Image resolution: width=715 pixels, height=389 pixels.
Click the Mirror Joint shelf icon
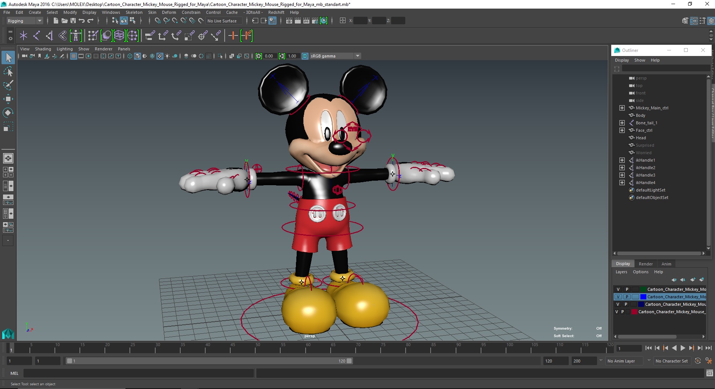coord(63,36)
